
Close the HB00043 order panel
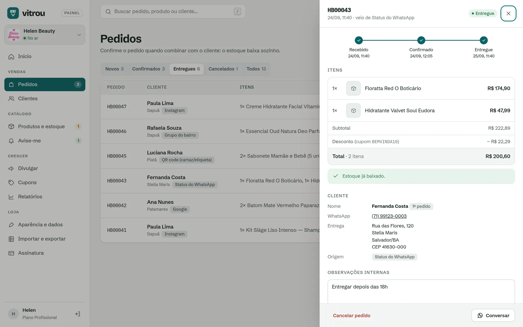point(508,13)
